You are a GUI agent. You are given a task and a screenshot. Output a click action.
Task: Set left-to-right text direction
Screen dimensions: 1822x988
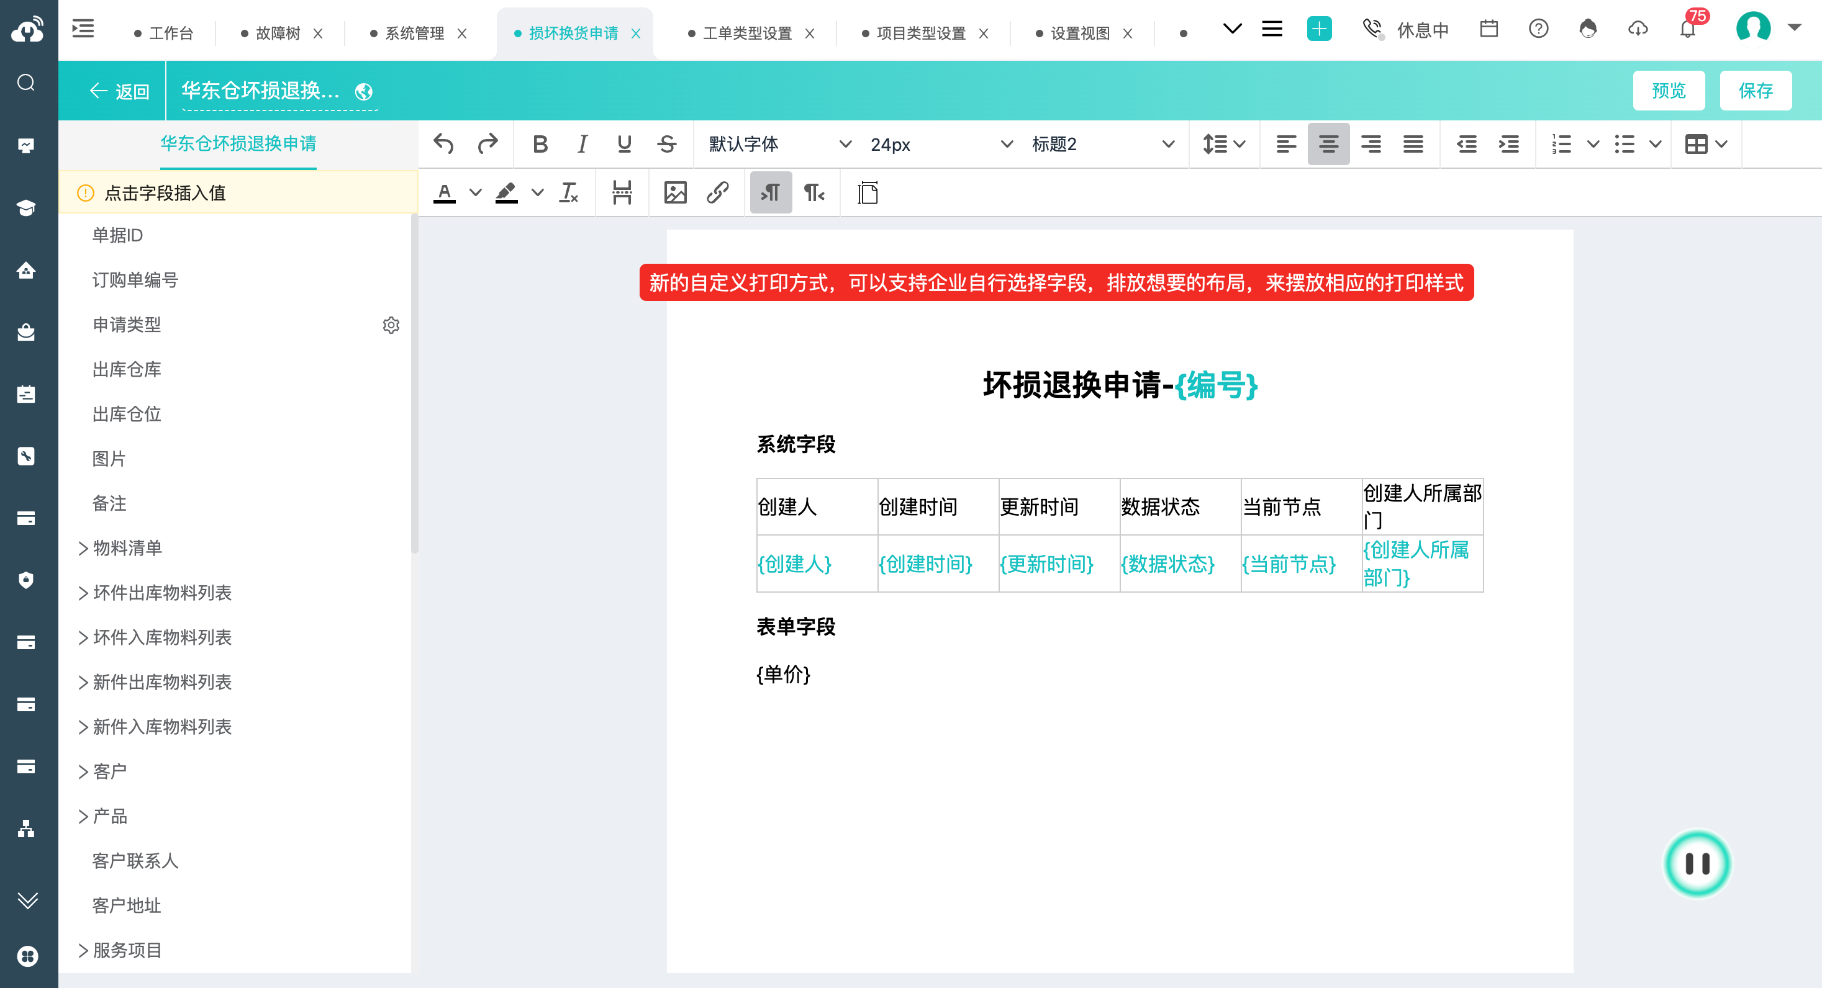[x=770, y=193]
